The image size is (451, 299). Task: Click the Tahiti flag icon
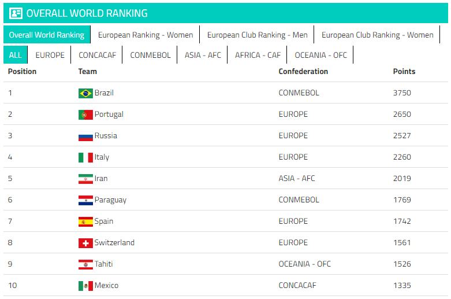click(x=85, y=264)
